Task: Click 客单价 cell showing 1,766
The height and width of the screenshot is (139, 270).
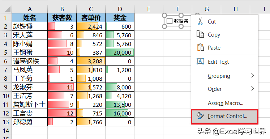Action: [x=91, y=122]
